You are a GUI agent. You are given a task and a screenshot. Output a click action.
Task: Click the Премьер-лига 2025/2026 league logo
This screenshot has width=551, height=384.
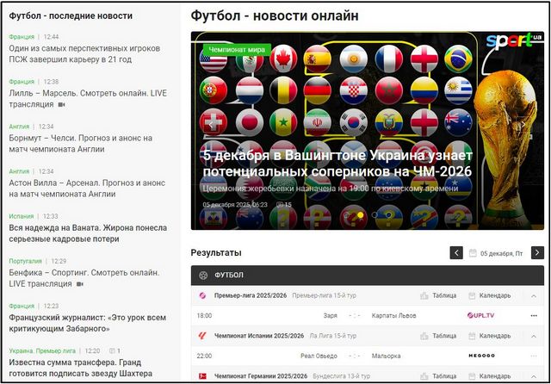(203, 295)
